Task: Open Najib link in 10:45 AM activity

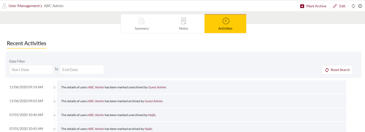Action: [x=148, y=129]
